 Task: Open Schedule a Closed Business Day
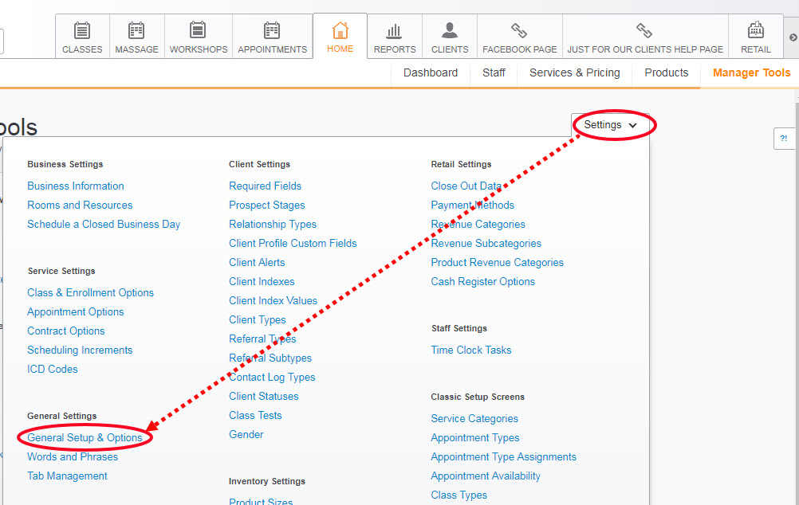click(104, 225)
